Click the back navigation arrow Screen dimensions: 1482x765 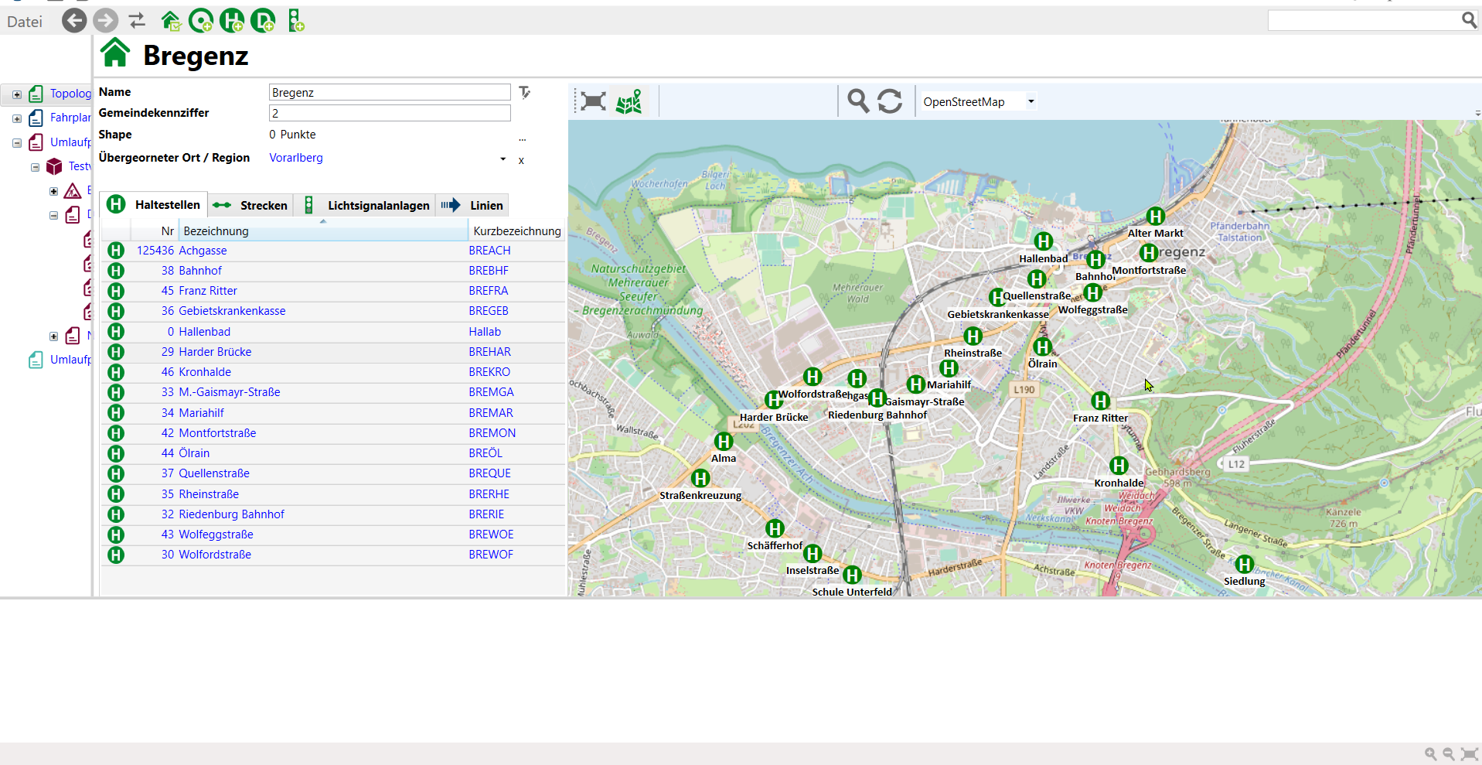click(x=74, y=21)
